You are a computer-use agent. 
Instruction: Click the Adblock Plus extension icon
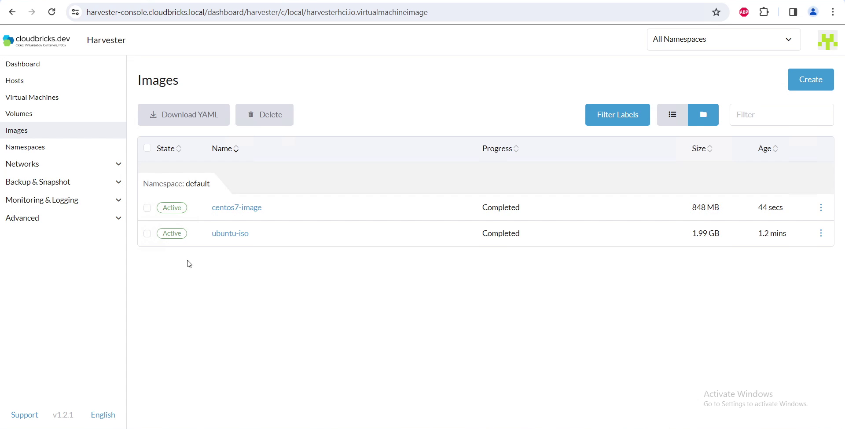pos(744,12)
